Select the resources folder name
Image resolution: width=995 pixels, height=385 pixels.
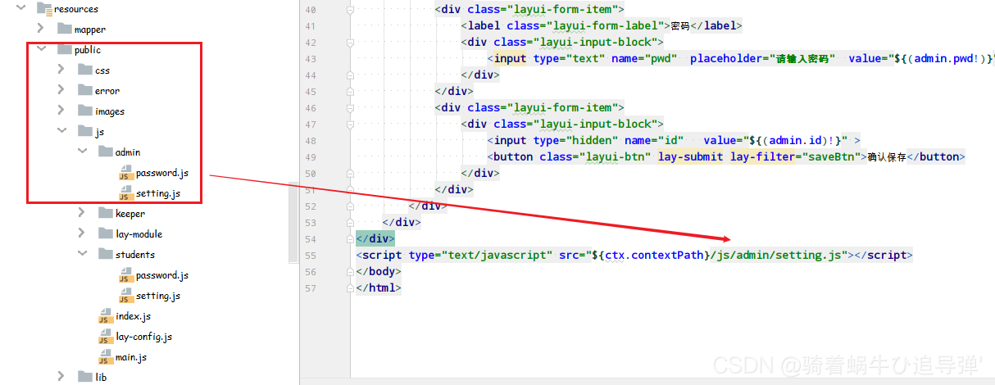pos(76,9)
